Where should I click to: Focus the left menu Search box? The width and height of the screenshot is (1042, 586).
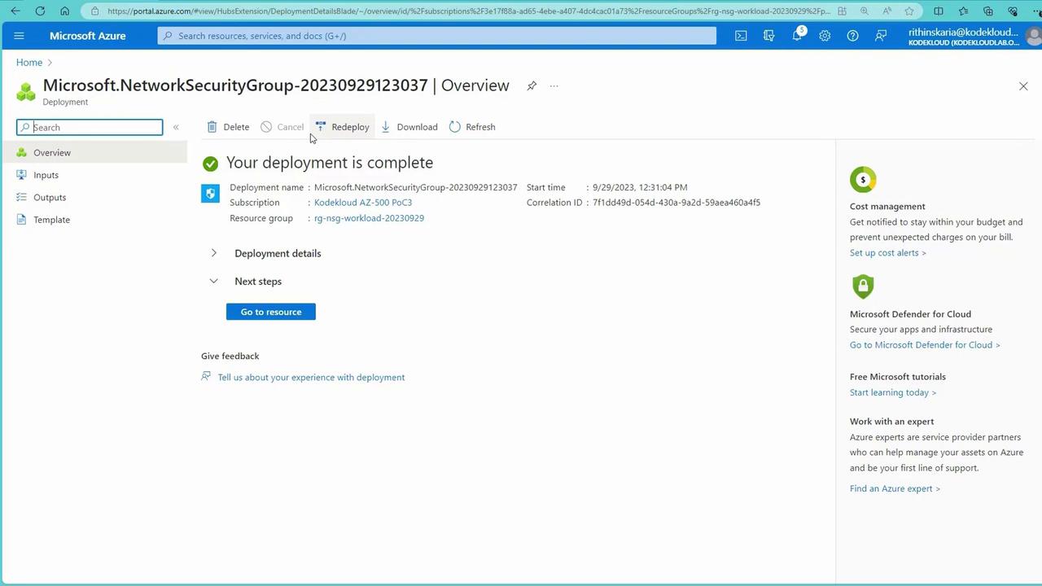90,127
